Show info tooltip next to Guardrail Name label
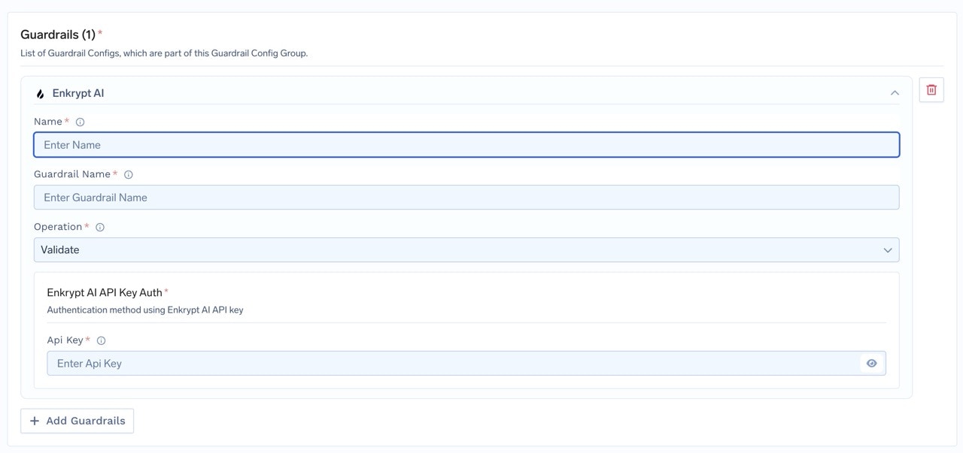This screenshot has height=453, width=963. 129,174
